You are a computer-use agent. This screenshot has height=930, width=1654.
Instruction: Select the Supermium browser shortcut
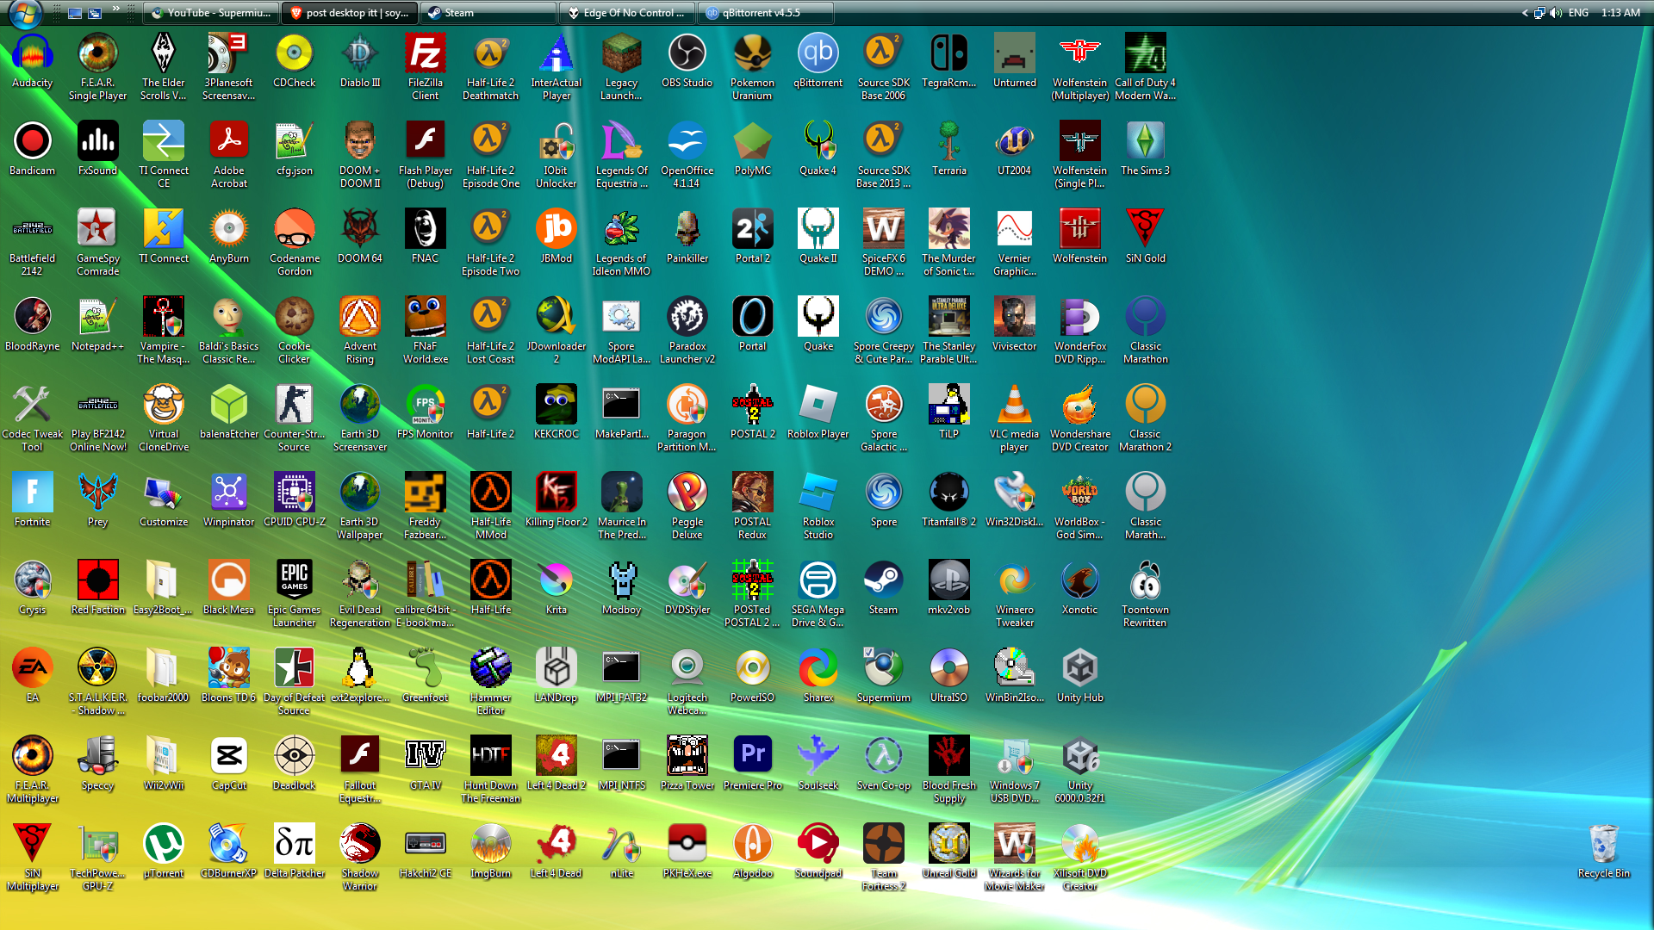(884, 677)
